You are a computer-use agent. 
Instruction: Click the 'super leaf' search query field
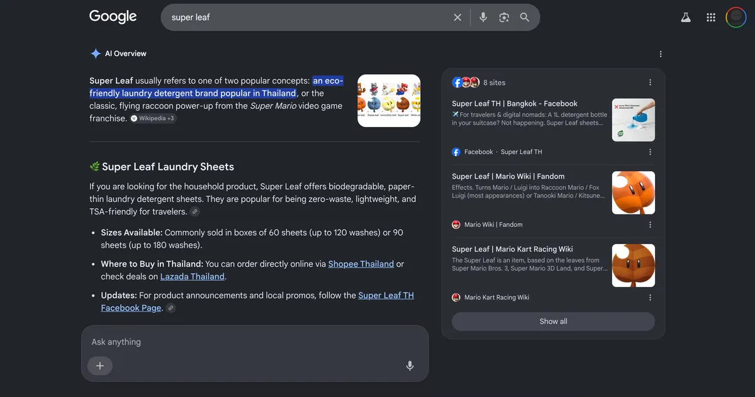coord(308,18)
